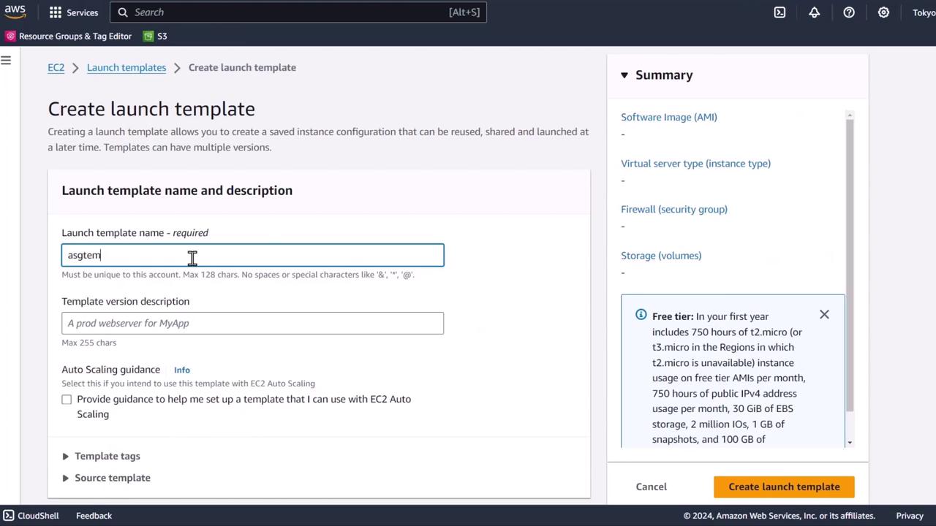Viewport: 936px width, 526px height.
Task: Open the help question mark menu
Action: point(849,12)
